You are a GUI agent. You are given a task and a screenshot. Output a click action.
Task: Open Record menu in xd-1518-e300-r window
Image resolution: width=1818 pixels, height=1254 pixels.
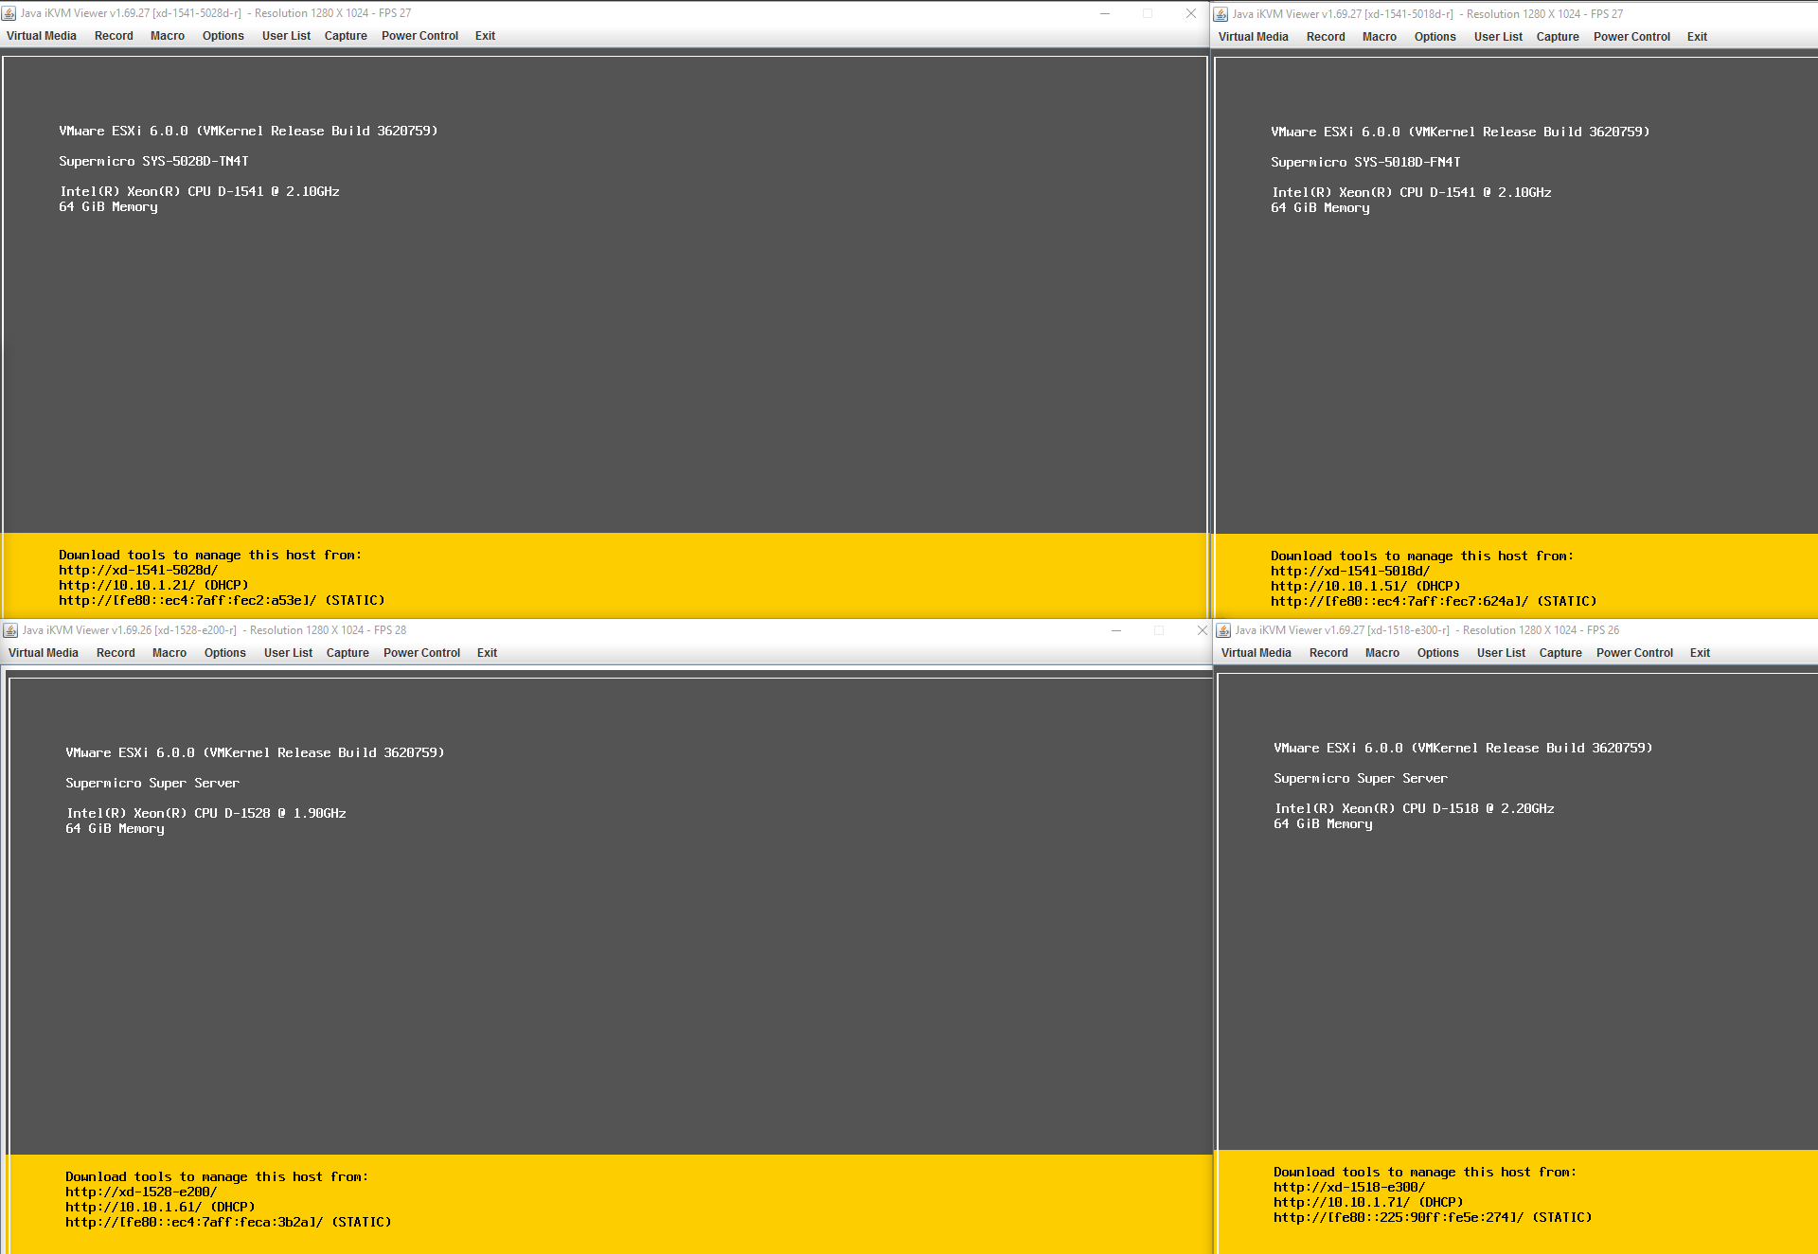(1328, 653)
